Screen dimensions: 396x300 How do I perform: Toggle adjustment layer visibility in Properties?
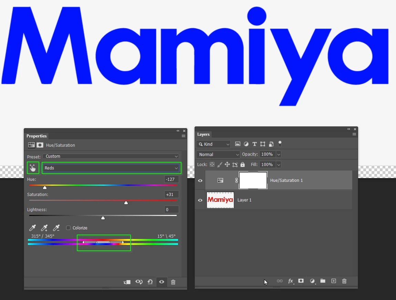pos(161,282)
